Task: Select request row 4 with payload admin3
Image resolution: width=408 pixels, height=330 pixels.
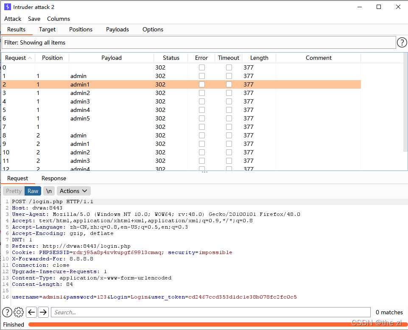Action: [181, 101]
